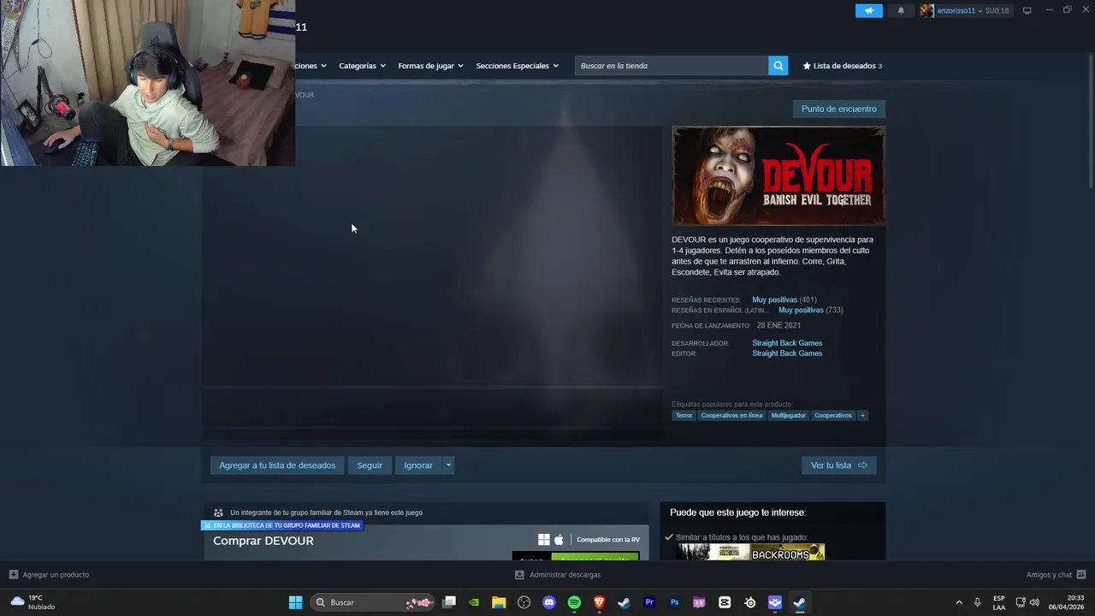Image resolution: width=1095 pixels, height=616 pixels.
Task: Click the Ignorar button
Action: (x=418, y=465)
